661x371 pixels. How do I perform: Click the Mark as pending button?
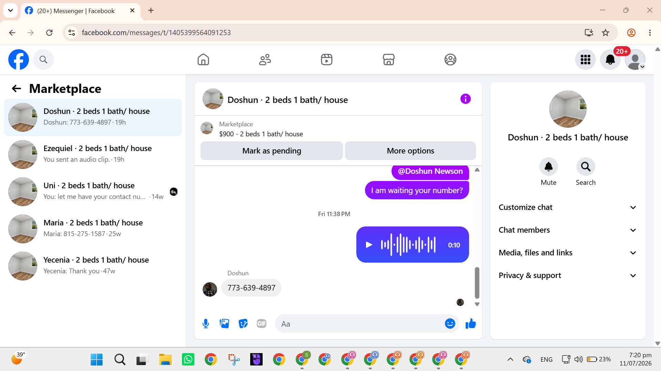point(272,151)
